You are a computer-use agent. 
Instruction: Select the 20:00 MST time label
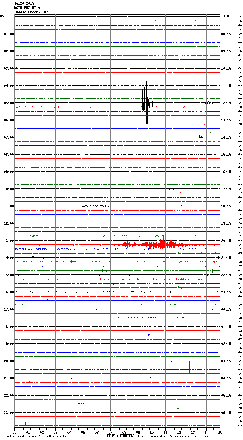coord(9,361)
